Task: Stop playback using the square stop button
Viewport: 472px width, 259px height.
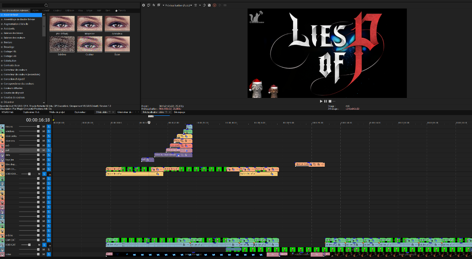Action: pyautogui.click(x=329, y=101)
